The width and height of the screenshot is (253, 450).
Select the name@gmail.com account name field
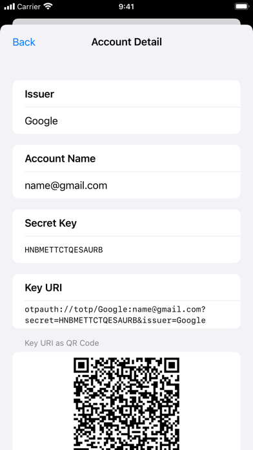tap(126, 186)
